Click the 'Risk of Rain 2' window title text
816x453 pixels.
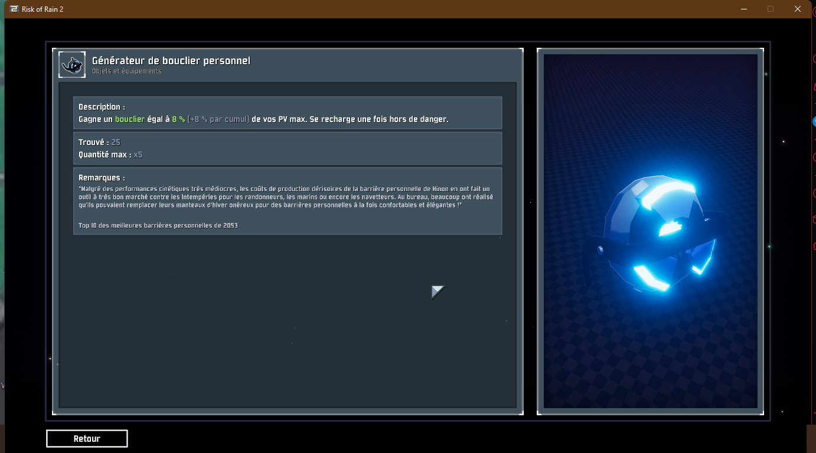click(x=42, y=9)
